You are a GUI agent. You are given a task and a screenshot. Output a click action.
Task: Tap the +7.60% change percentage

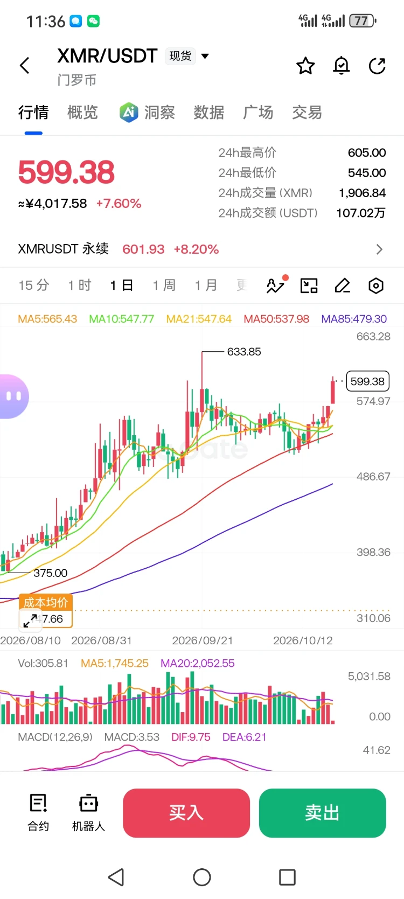pyautogui.click(x=119, y=204)
